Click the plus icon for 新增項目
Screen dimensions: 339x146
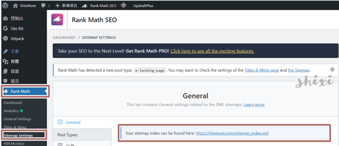click(x=58, y=6)
